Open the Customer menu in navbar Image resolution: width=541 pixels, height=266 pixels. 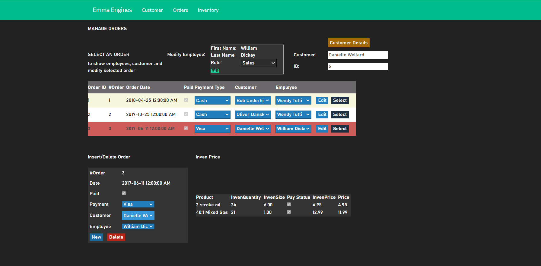[x=152, y=10]
